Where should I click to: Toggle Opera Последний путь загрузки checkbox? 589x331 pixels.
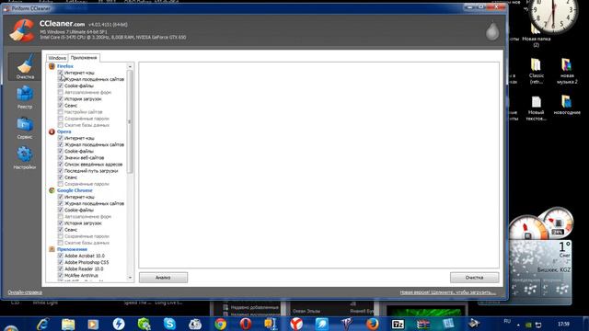tap(61, 171)
